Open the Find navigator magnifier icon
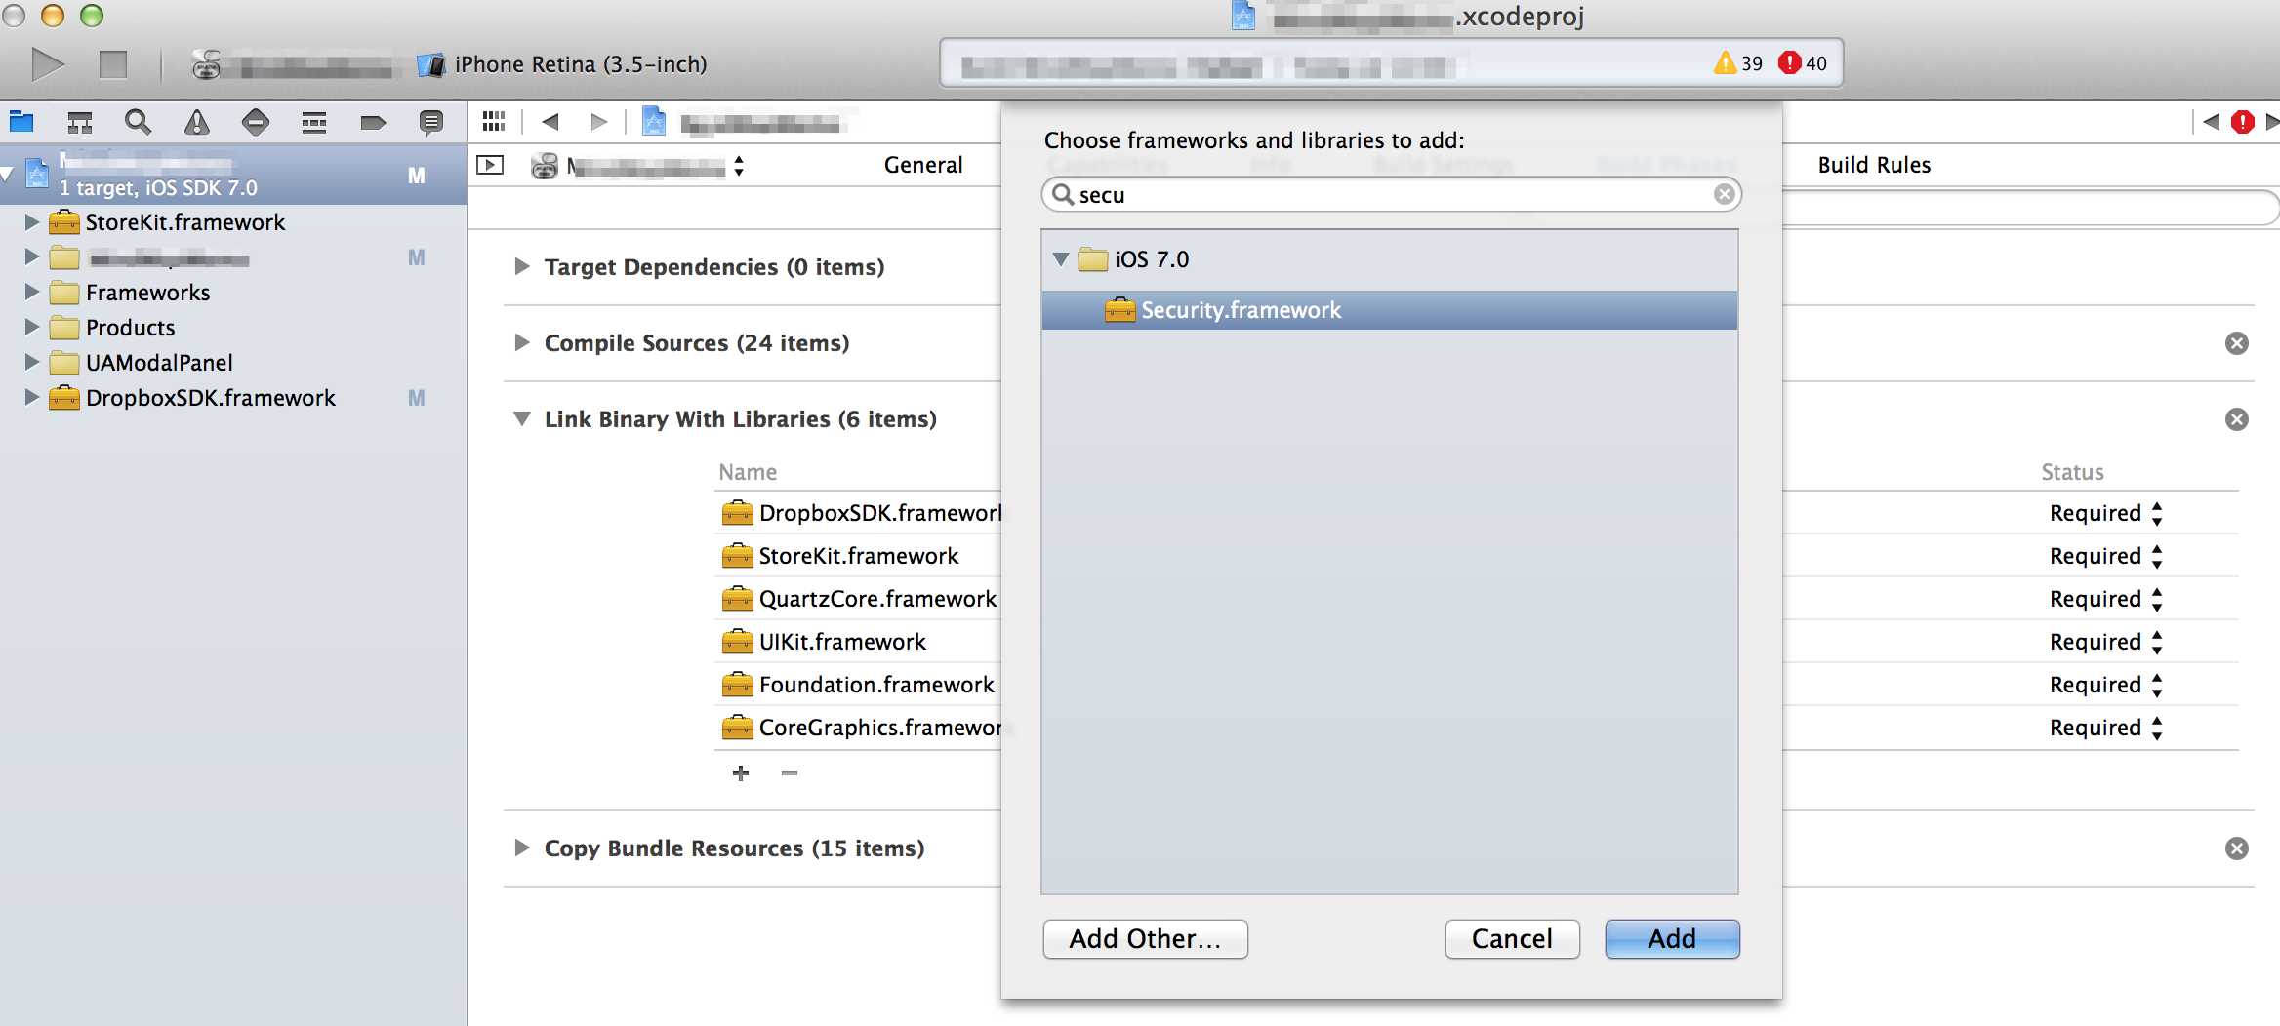Image resolution: width=2280 pixels, height=1026 pixels. coord(139,122)
